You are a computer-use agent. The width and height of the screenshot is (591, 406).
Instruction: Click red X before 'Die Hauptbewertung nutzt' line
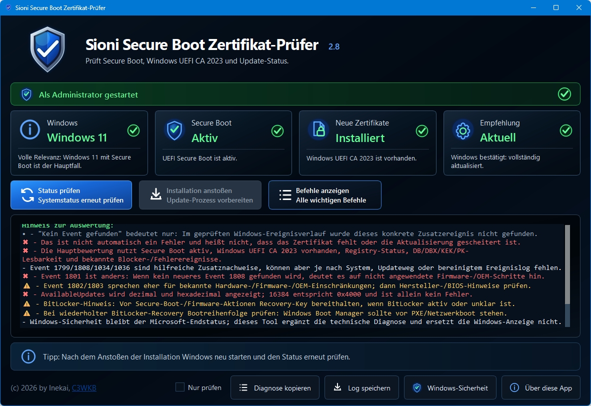(x=25, y=250)
